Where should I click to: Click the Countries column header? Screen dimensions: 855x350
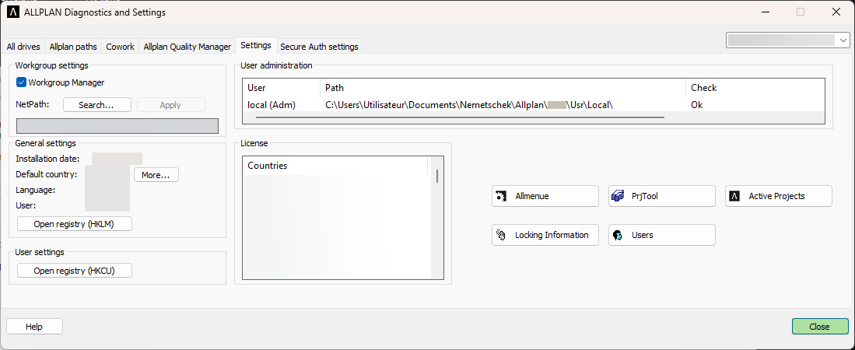[x=335, y=165]
